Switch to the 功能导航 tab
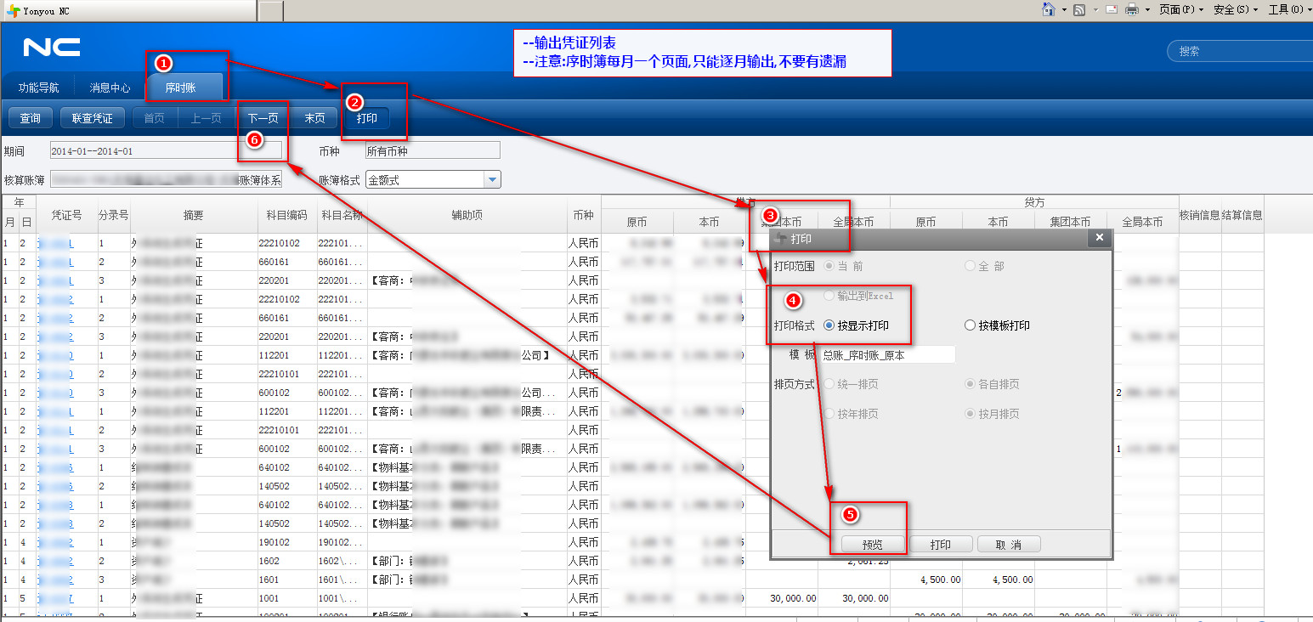The height and width of the screenshot is (622, 1313). pos(39,88)
